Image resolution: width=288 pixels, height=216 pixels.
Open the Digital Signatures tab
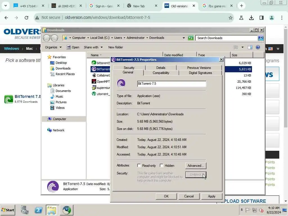[200, 73]
